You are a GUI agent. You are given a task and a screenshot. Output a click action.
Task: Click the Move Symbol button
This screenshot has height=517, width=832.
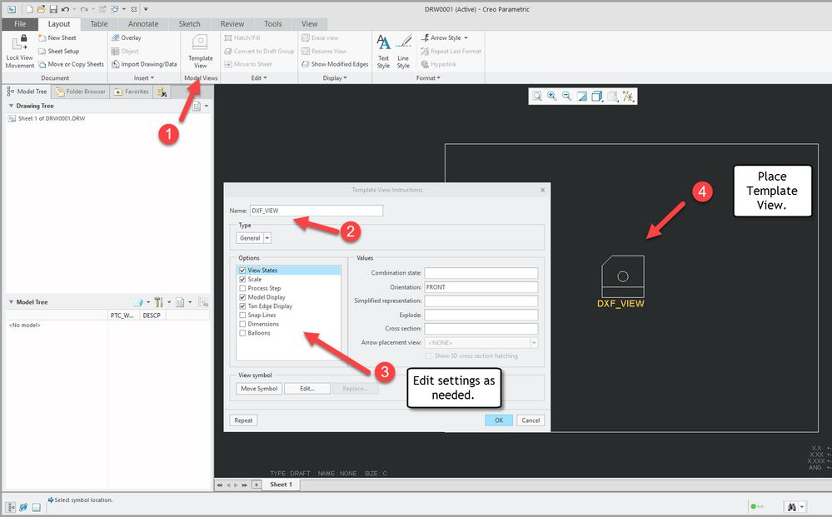(x=259, y=389)
